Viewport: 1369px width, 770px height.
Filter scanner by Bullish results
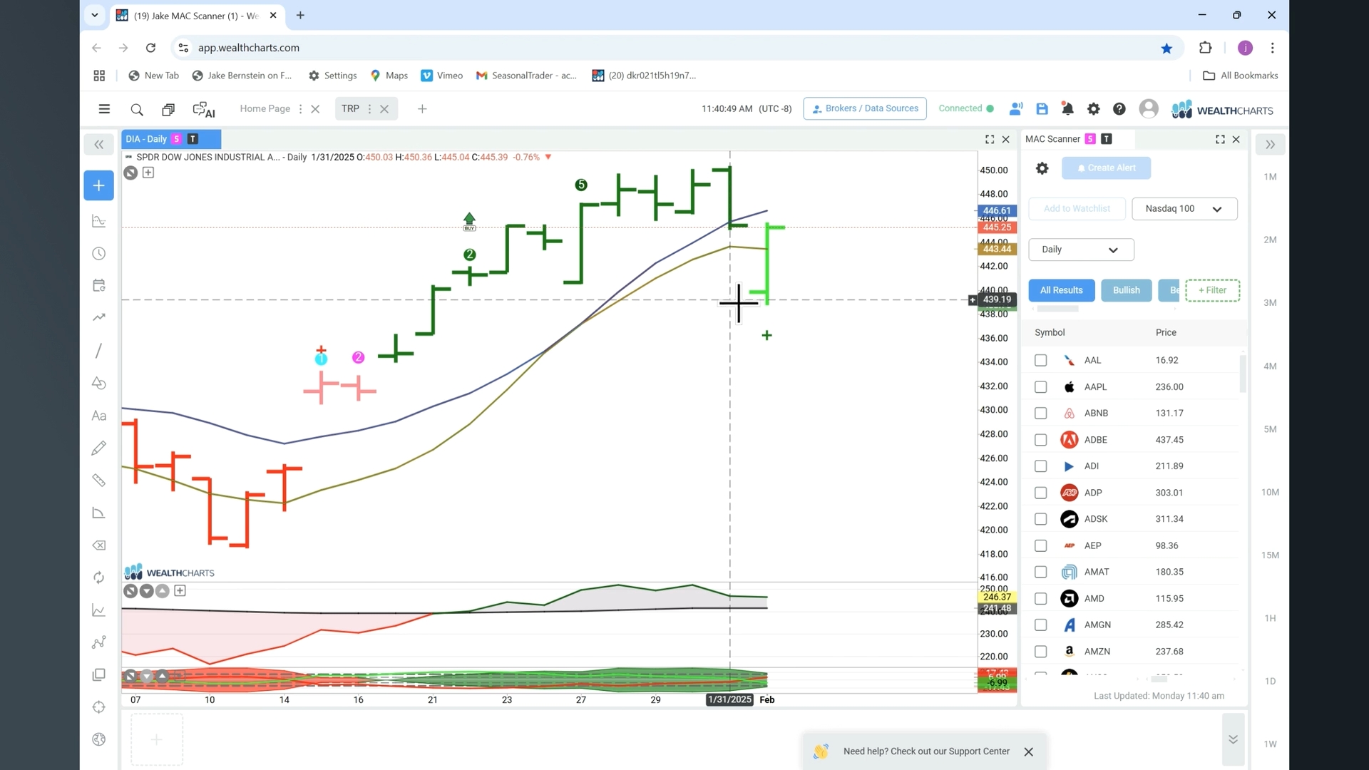point(1127,291)
